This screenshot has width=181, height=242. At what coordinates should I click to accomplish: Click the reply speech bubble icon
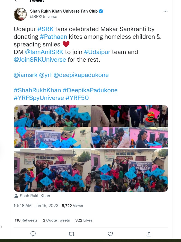(33, 234)
